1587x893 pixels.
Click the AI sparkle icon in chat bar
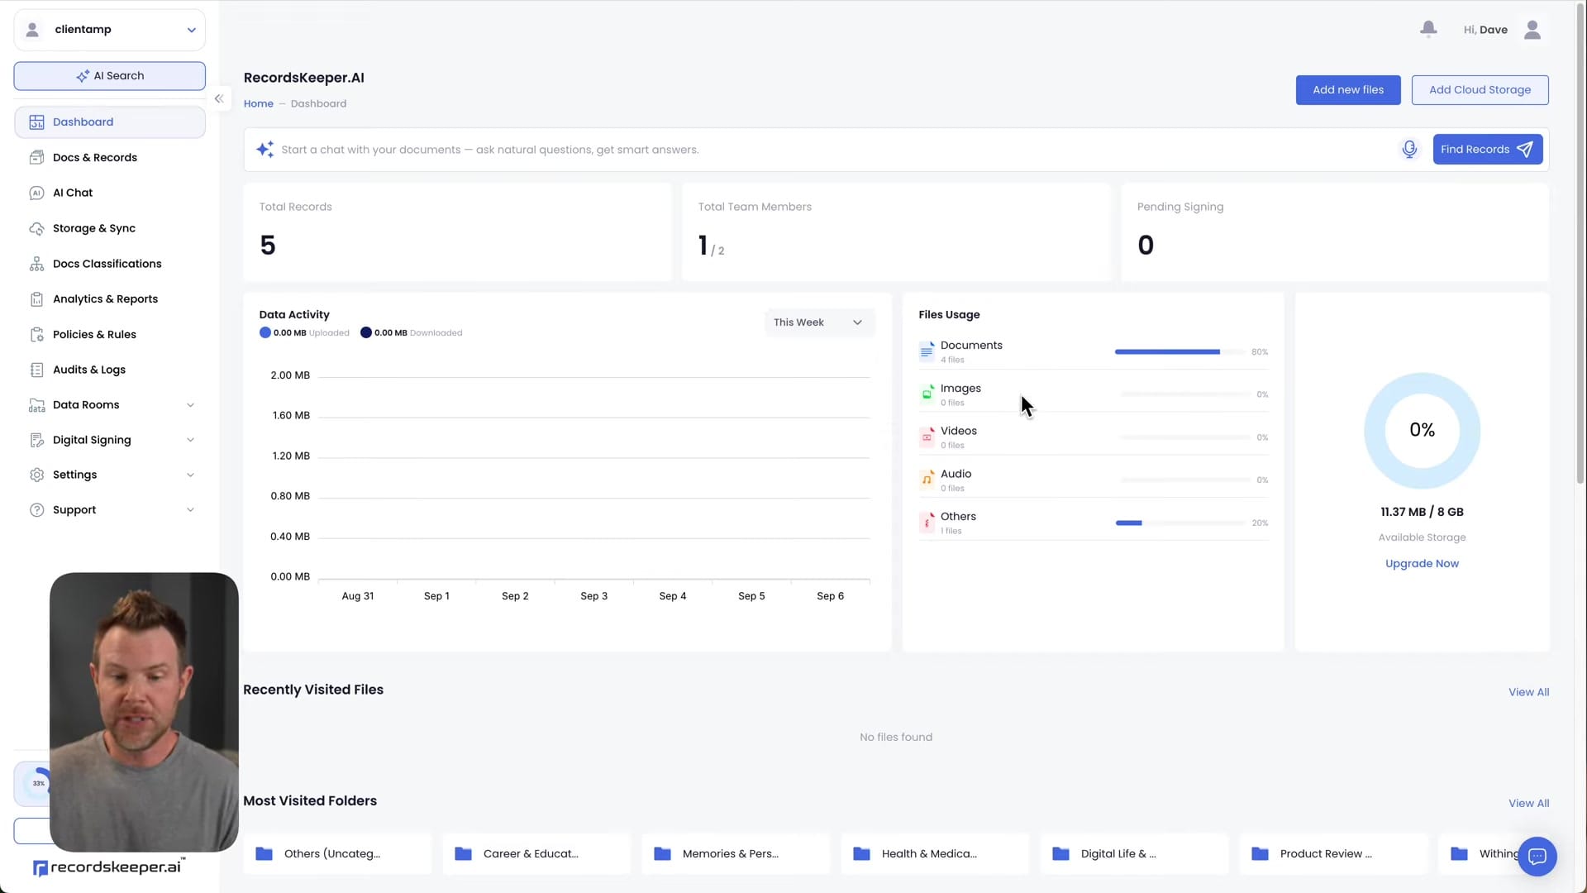point(264,149)
